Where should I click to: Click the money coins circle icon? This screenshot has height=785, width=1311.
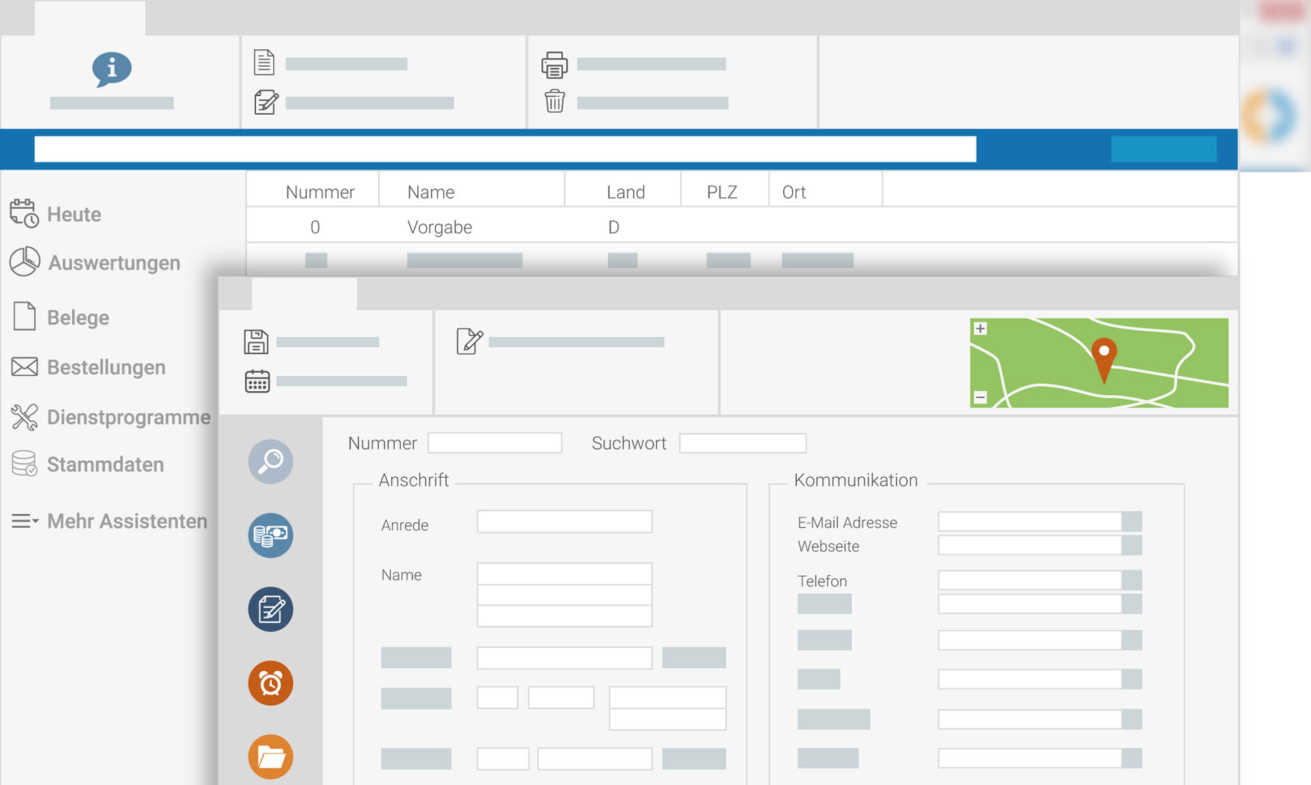click(x=270, y=535)
